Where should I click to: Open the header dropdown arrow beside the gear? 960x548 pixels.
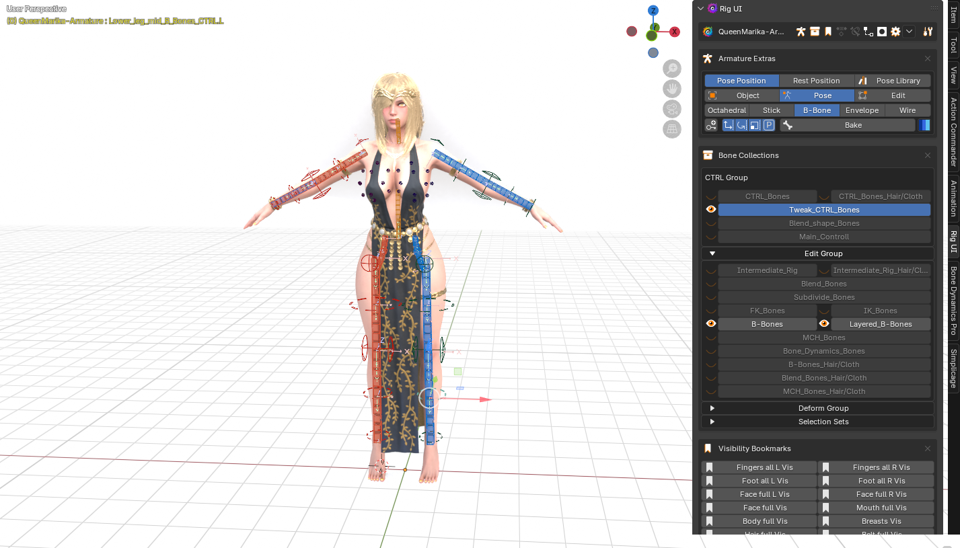909,32
